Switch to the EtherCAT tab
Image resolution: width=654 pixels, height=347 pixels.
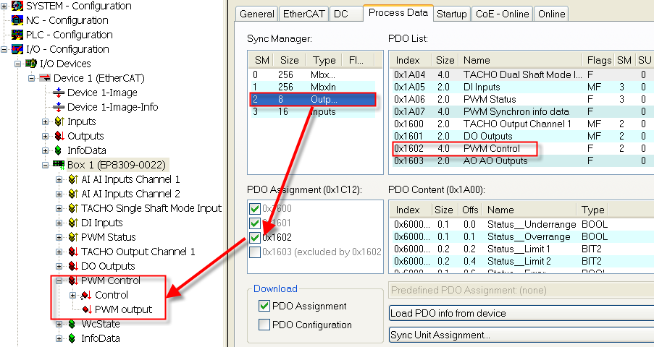tap(303, 14)
